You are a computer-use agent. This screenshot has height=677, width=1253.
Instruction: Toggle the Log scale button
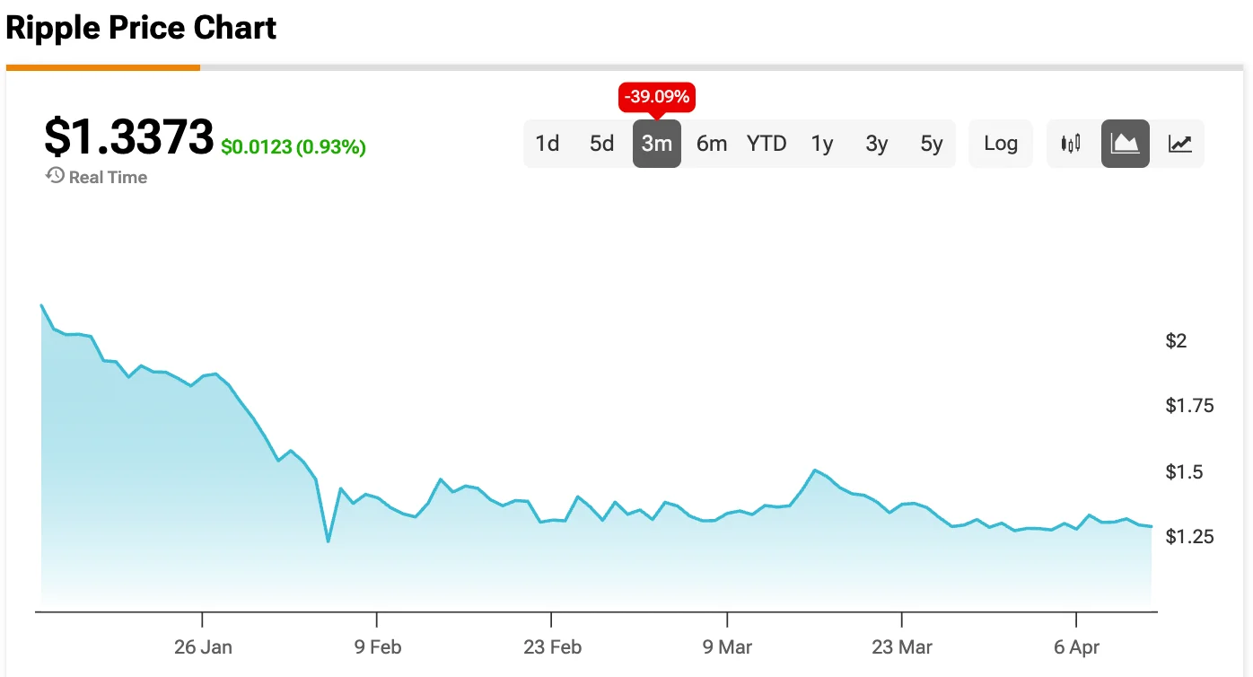[1001, 144]
